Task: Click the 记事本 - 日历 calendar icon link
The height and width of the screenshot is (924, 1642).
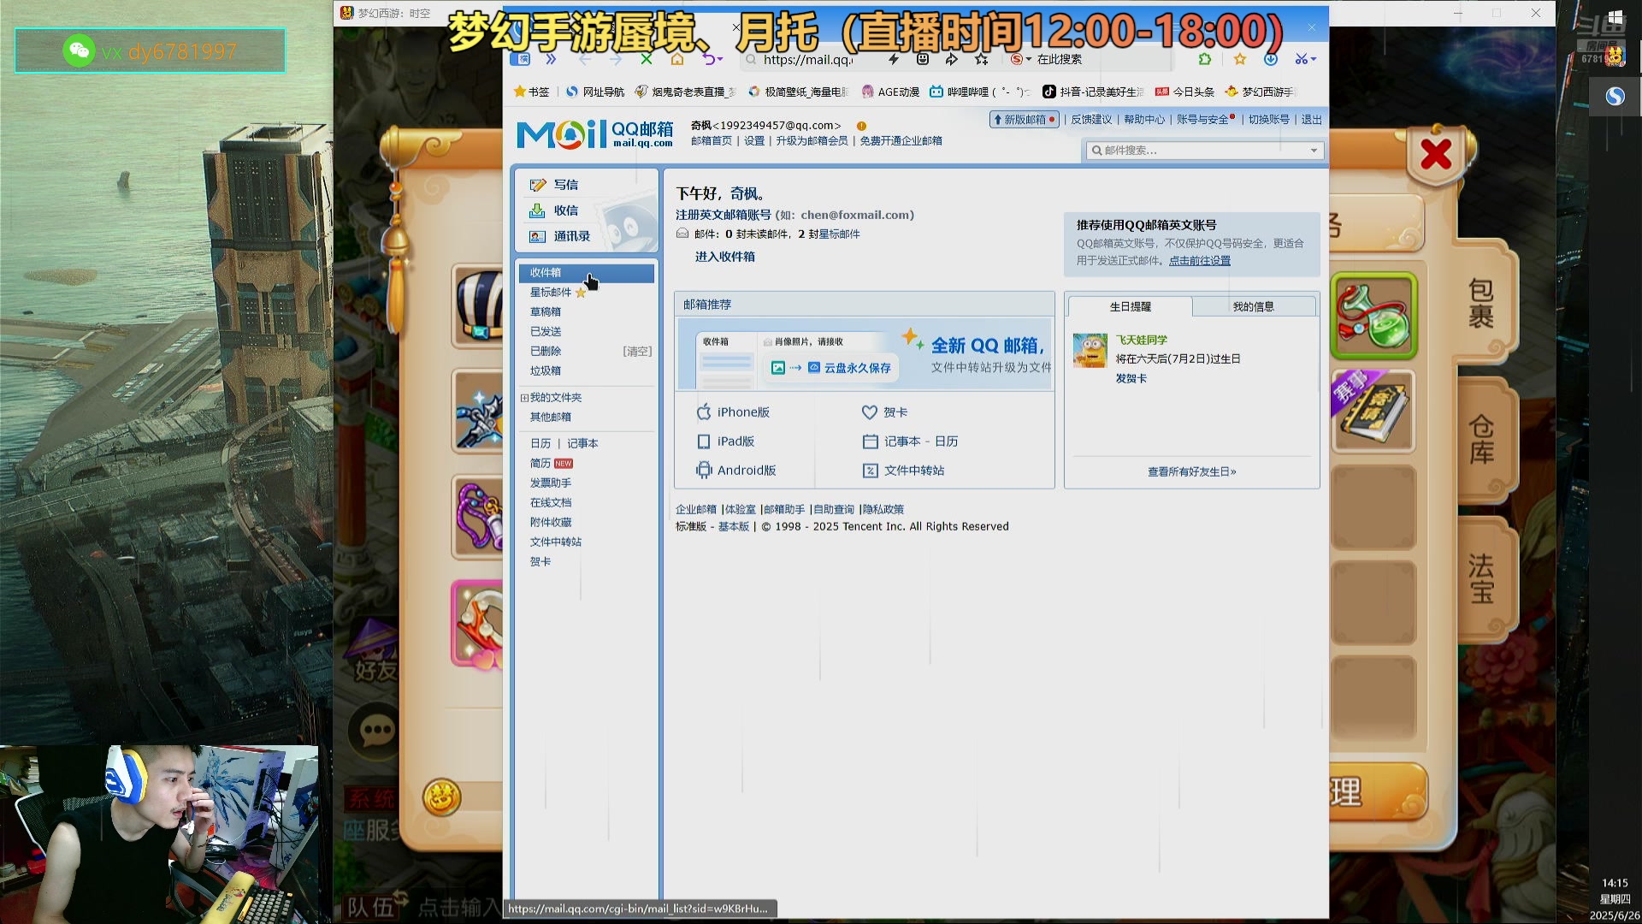Action: [x=871, y=441]
